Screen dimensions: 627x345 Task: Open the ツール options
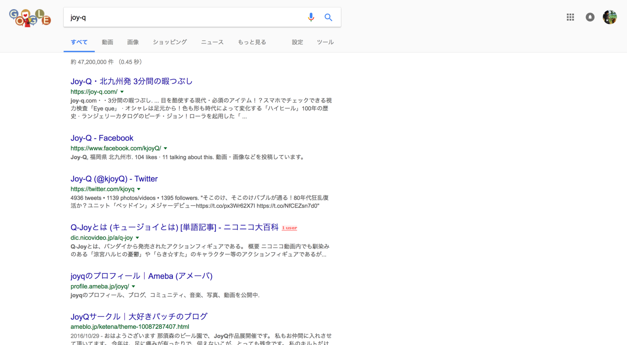click(x=325, y=42)
